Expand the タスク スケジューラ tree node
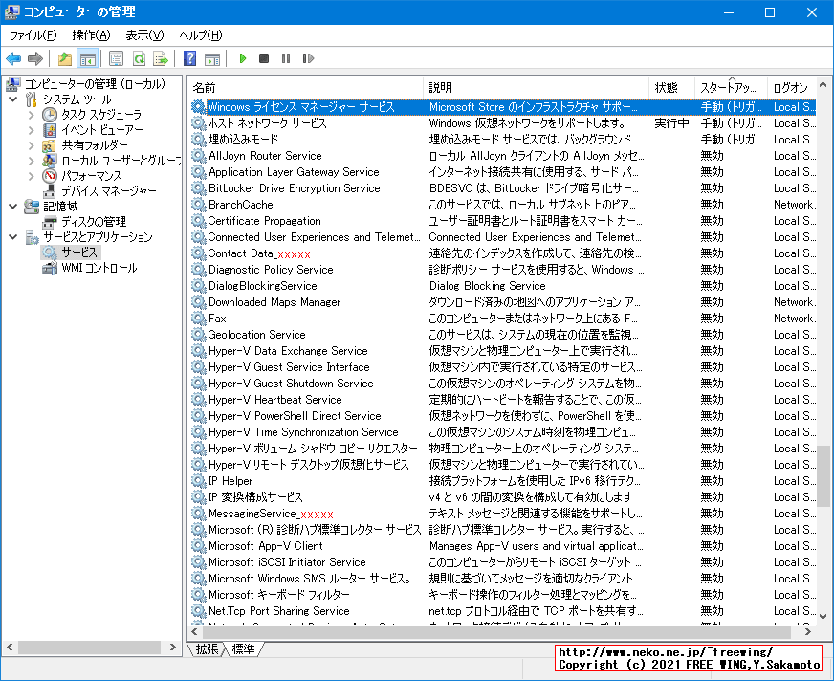 [32, 115]
